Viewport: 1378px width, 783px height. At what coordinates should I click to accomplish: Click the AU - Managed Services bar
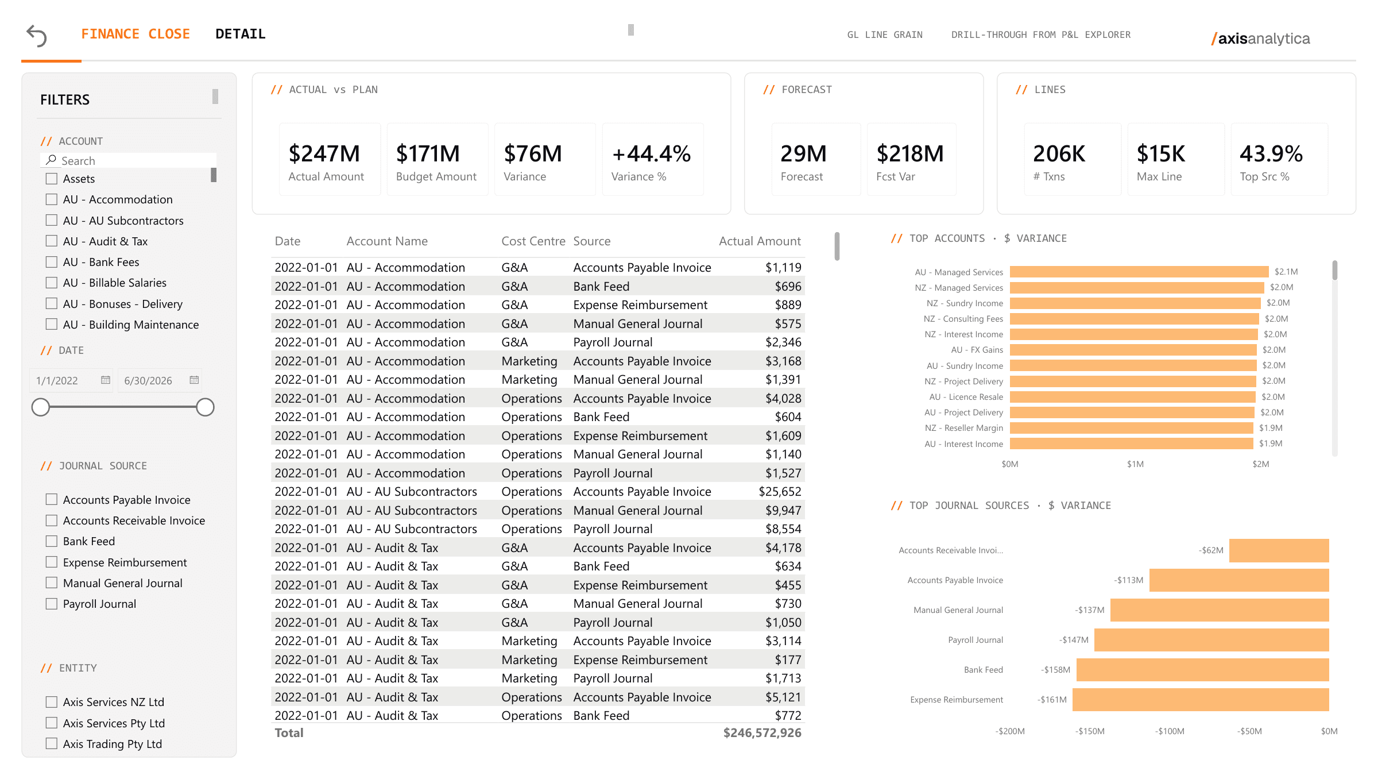tap(1139, 272)
